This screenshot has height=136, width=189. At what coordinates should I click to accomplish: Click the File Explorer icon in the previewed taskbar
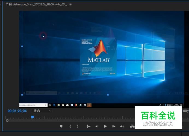[58, 105]
